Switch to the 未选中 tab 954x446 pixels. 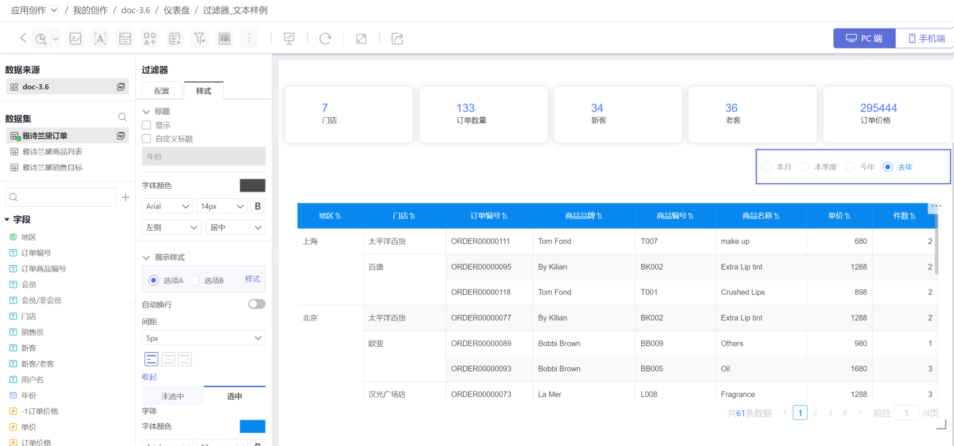tap(173, 396)
